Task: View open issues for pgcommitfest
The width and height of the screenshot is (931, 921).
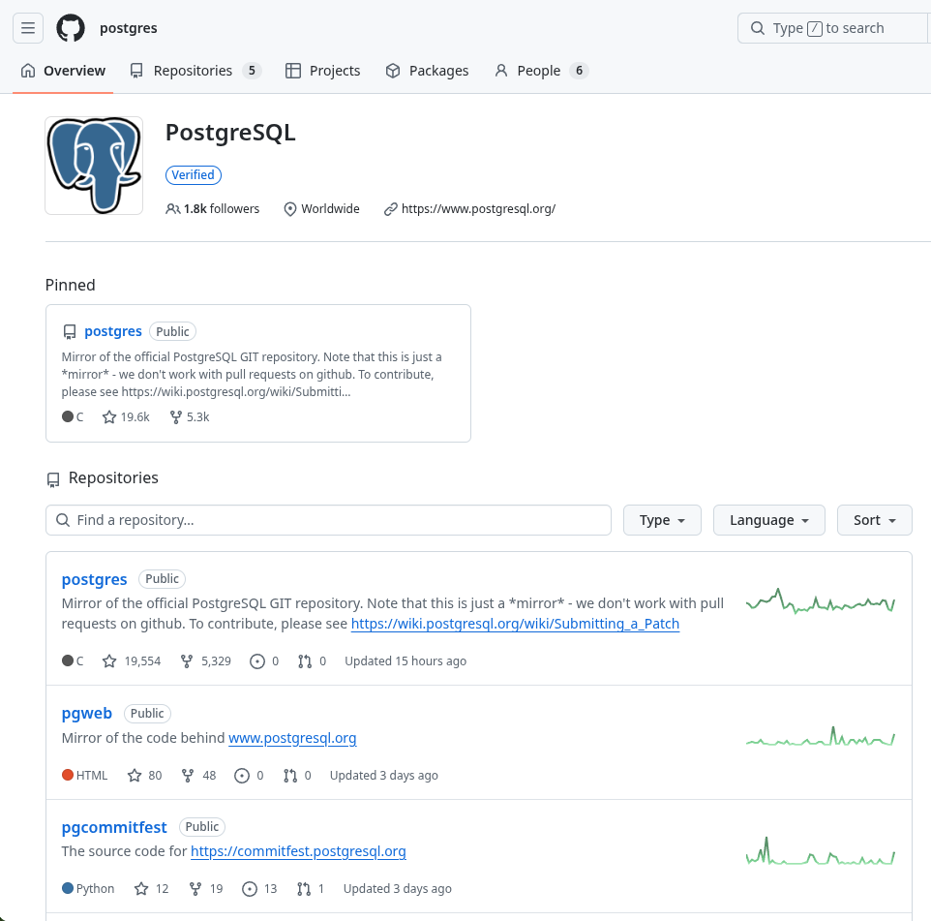Action: (x=257, y=889)
